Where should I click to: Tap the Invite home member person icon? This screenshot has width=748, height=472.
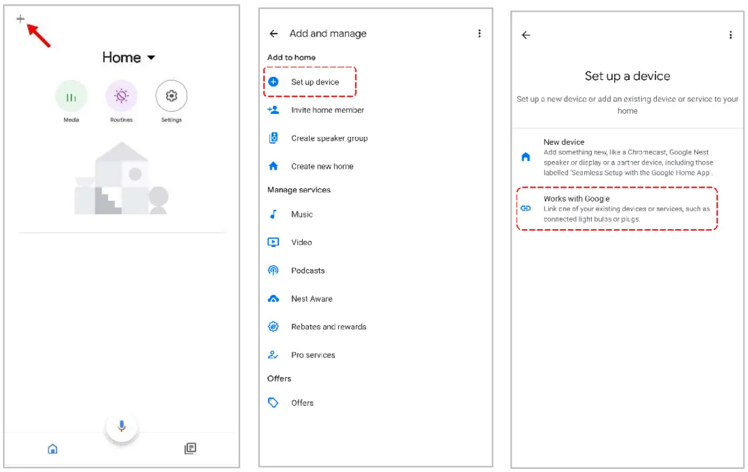pos(274,110)
